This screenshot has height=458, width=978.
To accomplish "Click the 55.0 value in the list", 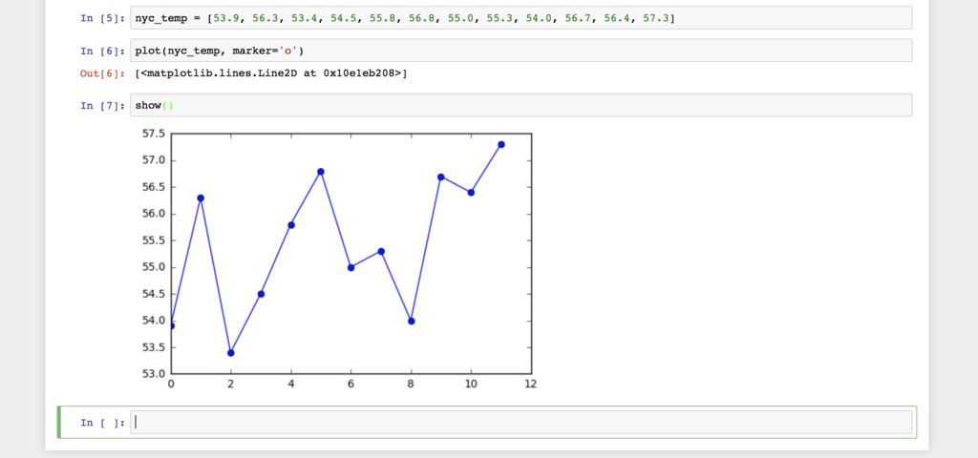I will [460, 18].
